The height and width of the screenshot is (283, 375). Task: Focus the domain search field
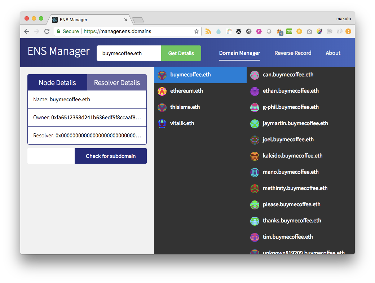point(129,53)
